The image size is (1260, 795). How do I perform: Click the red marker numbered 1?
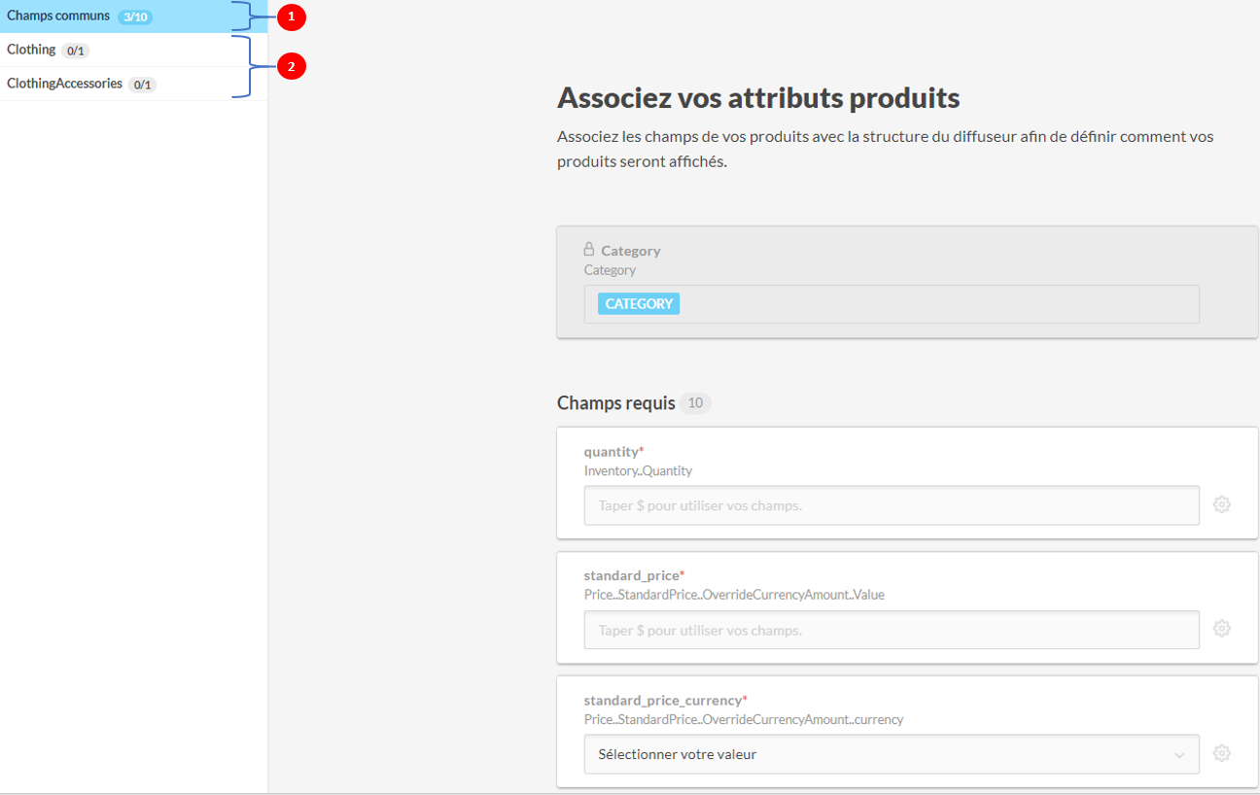pos(291,17)
